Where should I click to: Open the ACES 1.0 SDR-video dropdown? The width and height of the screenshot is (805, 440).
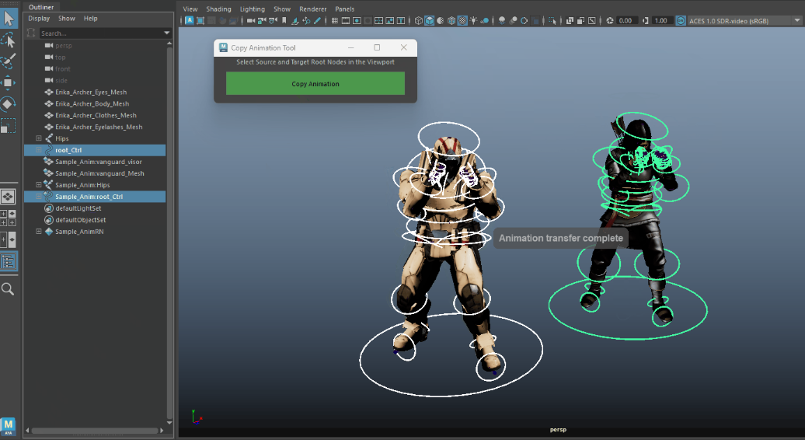tap(745, 20)
